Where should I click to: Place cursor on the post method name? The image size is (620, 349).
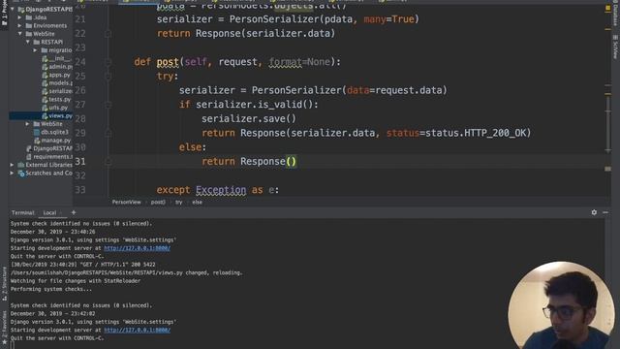click(168, 62)
